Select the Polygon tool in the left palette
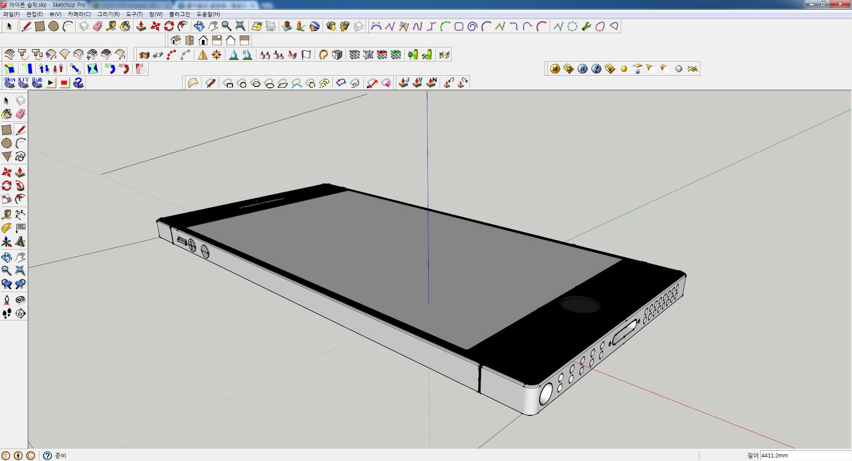Image resolution: width=852 pixels, height=461 pixels. tap(7, 156)
